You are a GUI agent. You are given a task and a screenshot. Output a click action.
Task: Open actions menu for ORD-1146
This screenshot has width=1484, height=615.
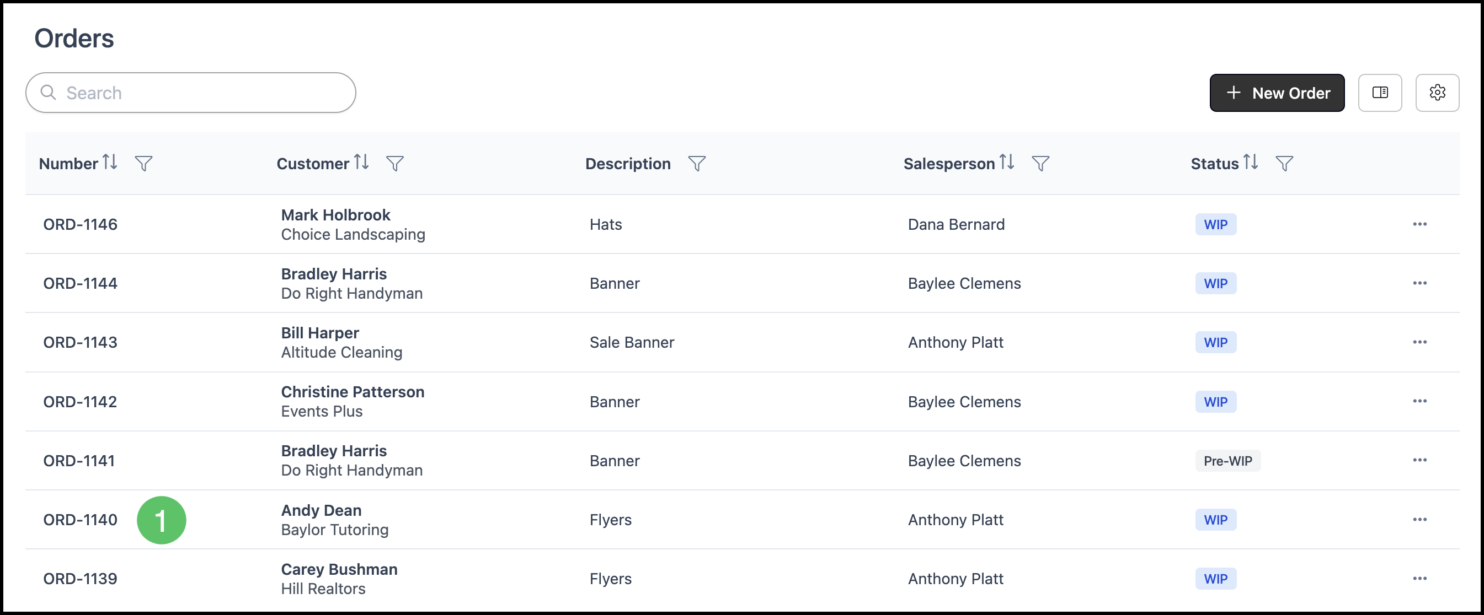(1419, 224)
